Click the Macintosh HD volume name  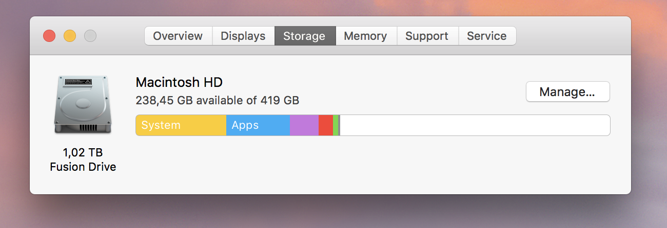point(179,82)
